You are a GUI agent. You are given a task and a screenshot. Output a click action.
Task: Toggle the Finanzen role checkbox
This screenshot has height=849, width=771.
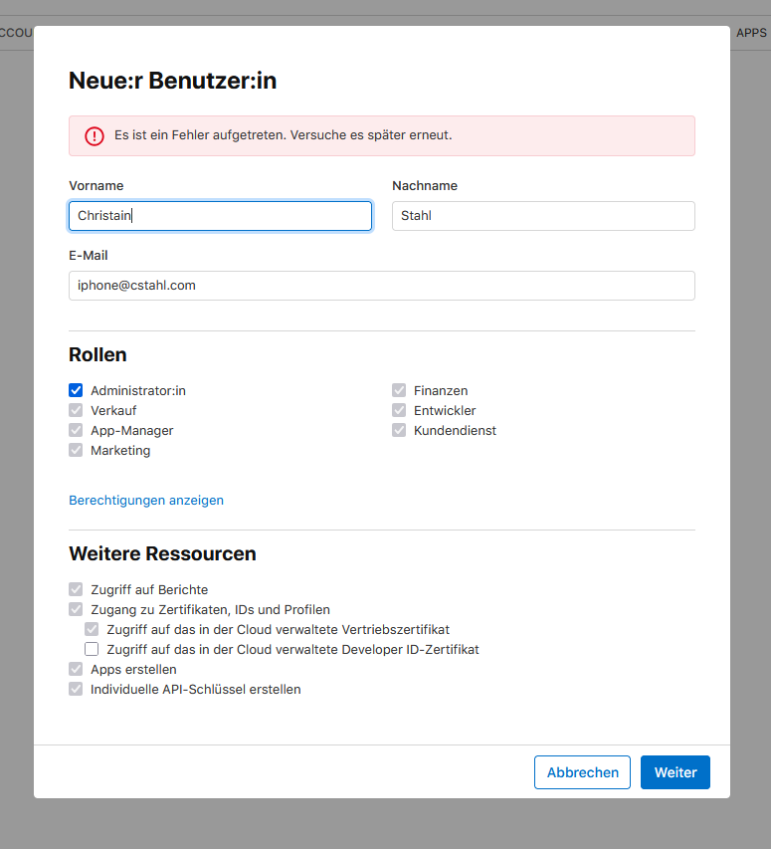399,390
